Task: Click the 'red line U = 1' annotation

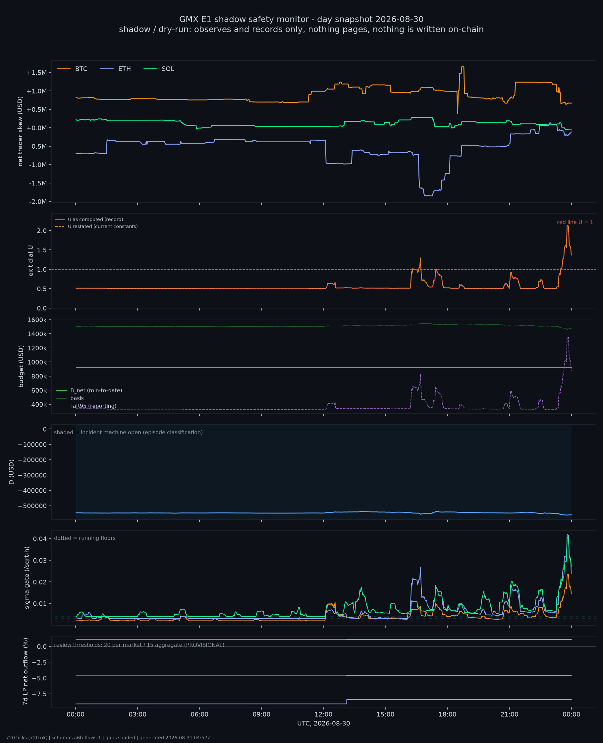Action: point(575,222)
